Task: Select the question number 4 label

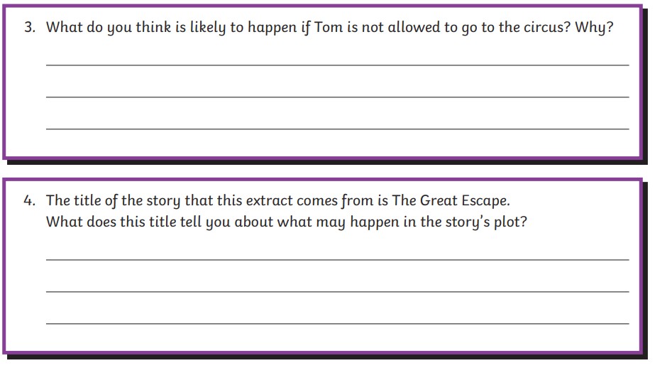Action: pyautogui.click(x=30, y=201)
